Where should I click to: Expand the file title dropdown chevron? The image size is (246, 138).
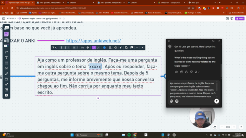coord(60,18)
